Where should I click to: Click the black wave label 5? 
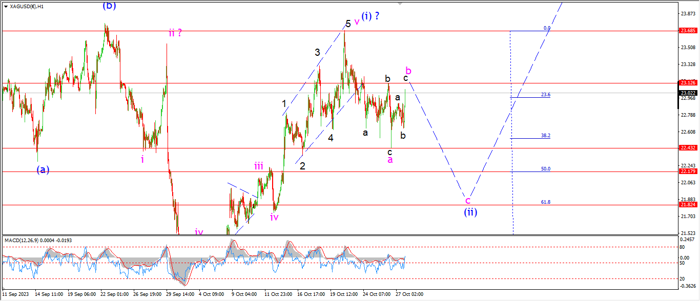click(348, 24)
